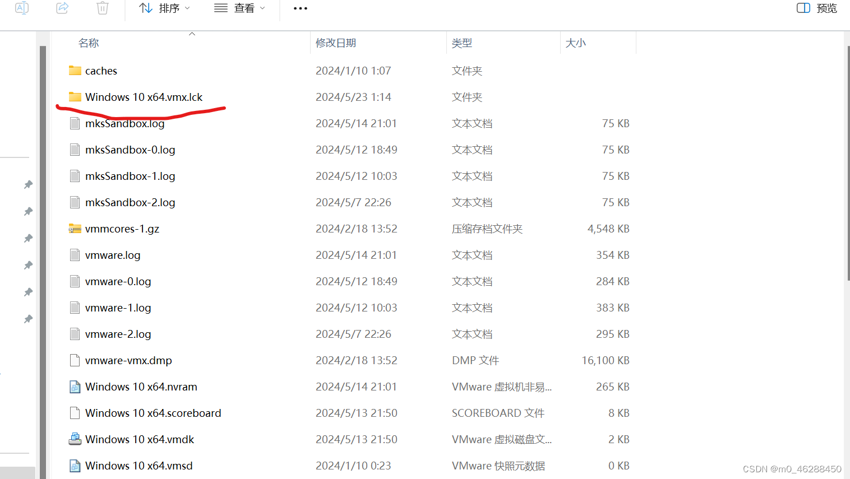Viewport: 850px width, 479px height.
Task: Click the Windows 10 x64.vmdk file name
Action: pyautogui.click(x=140, y=439)
